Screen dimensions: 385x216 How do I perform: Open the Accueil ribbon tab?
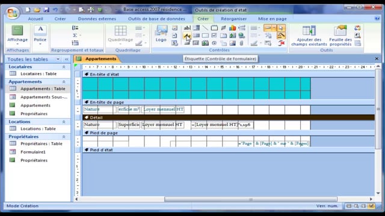click(x=35, y=19)
